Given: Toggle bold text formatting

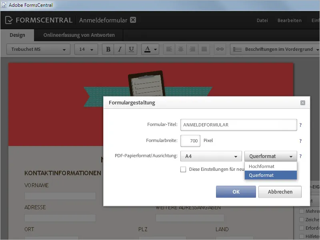Looking at the screenshot, I should [107, 49].
